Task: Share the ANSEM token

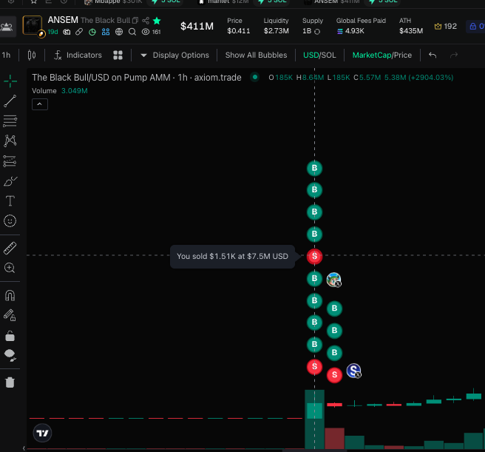Action: pos(146,21)
